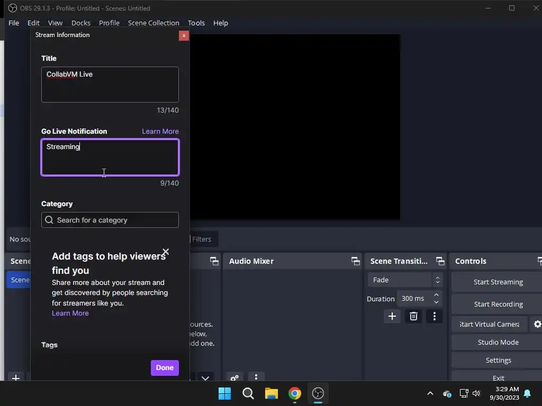Pop out the Sources dock

coord(214,261)
